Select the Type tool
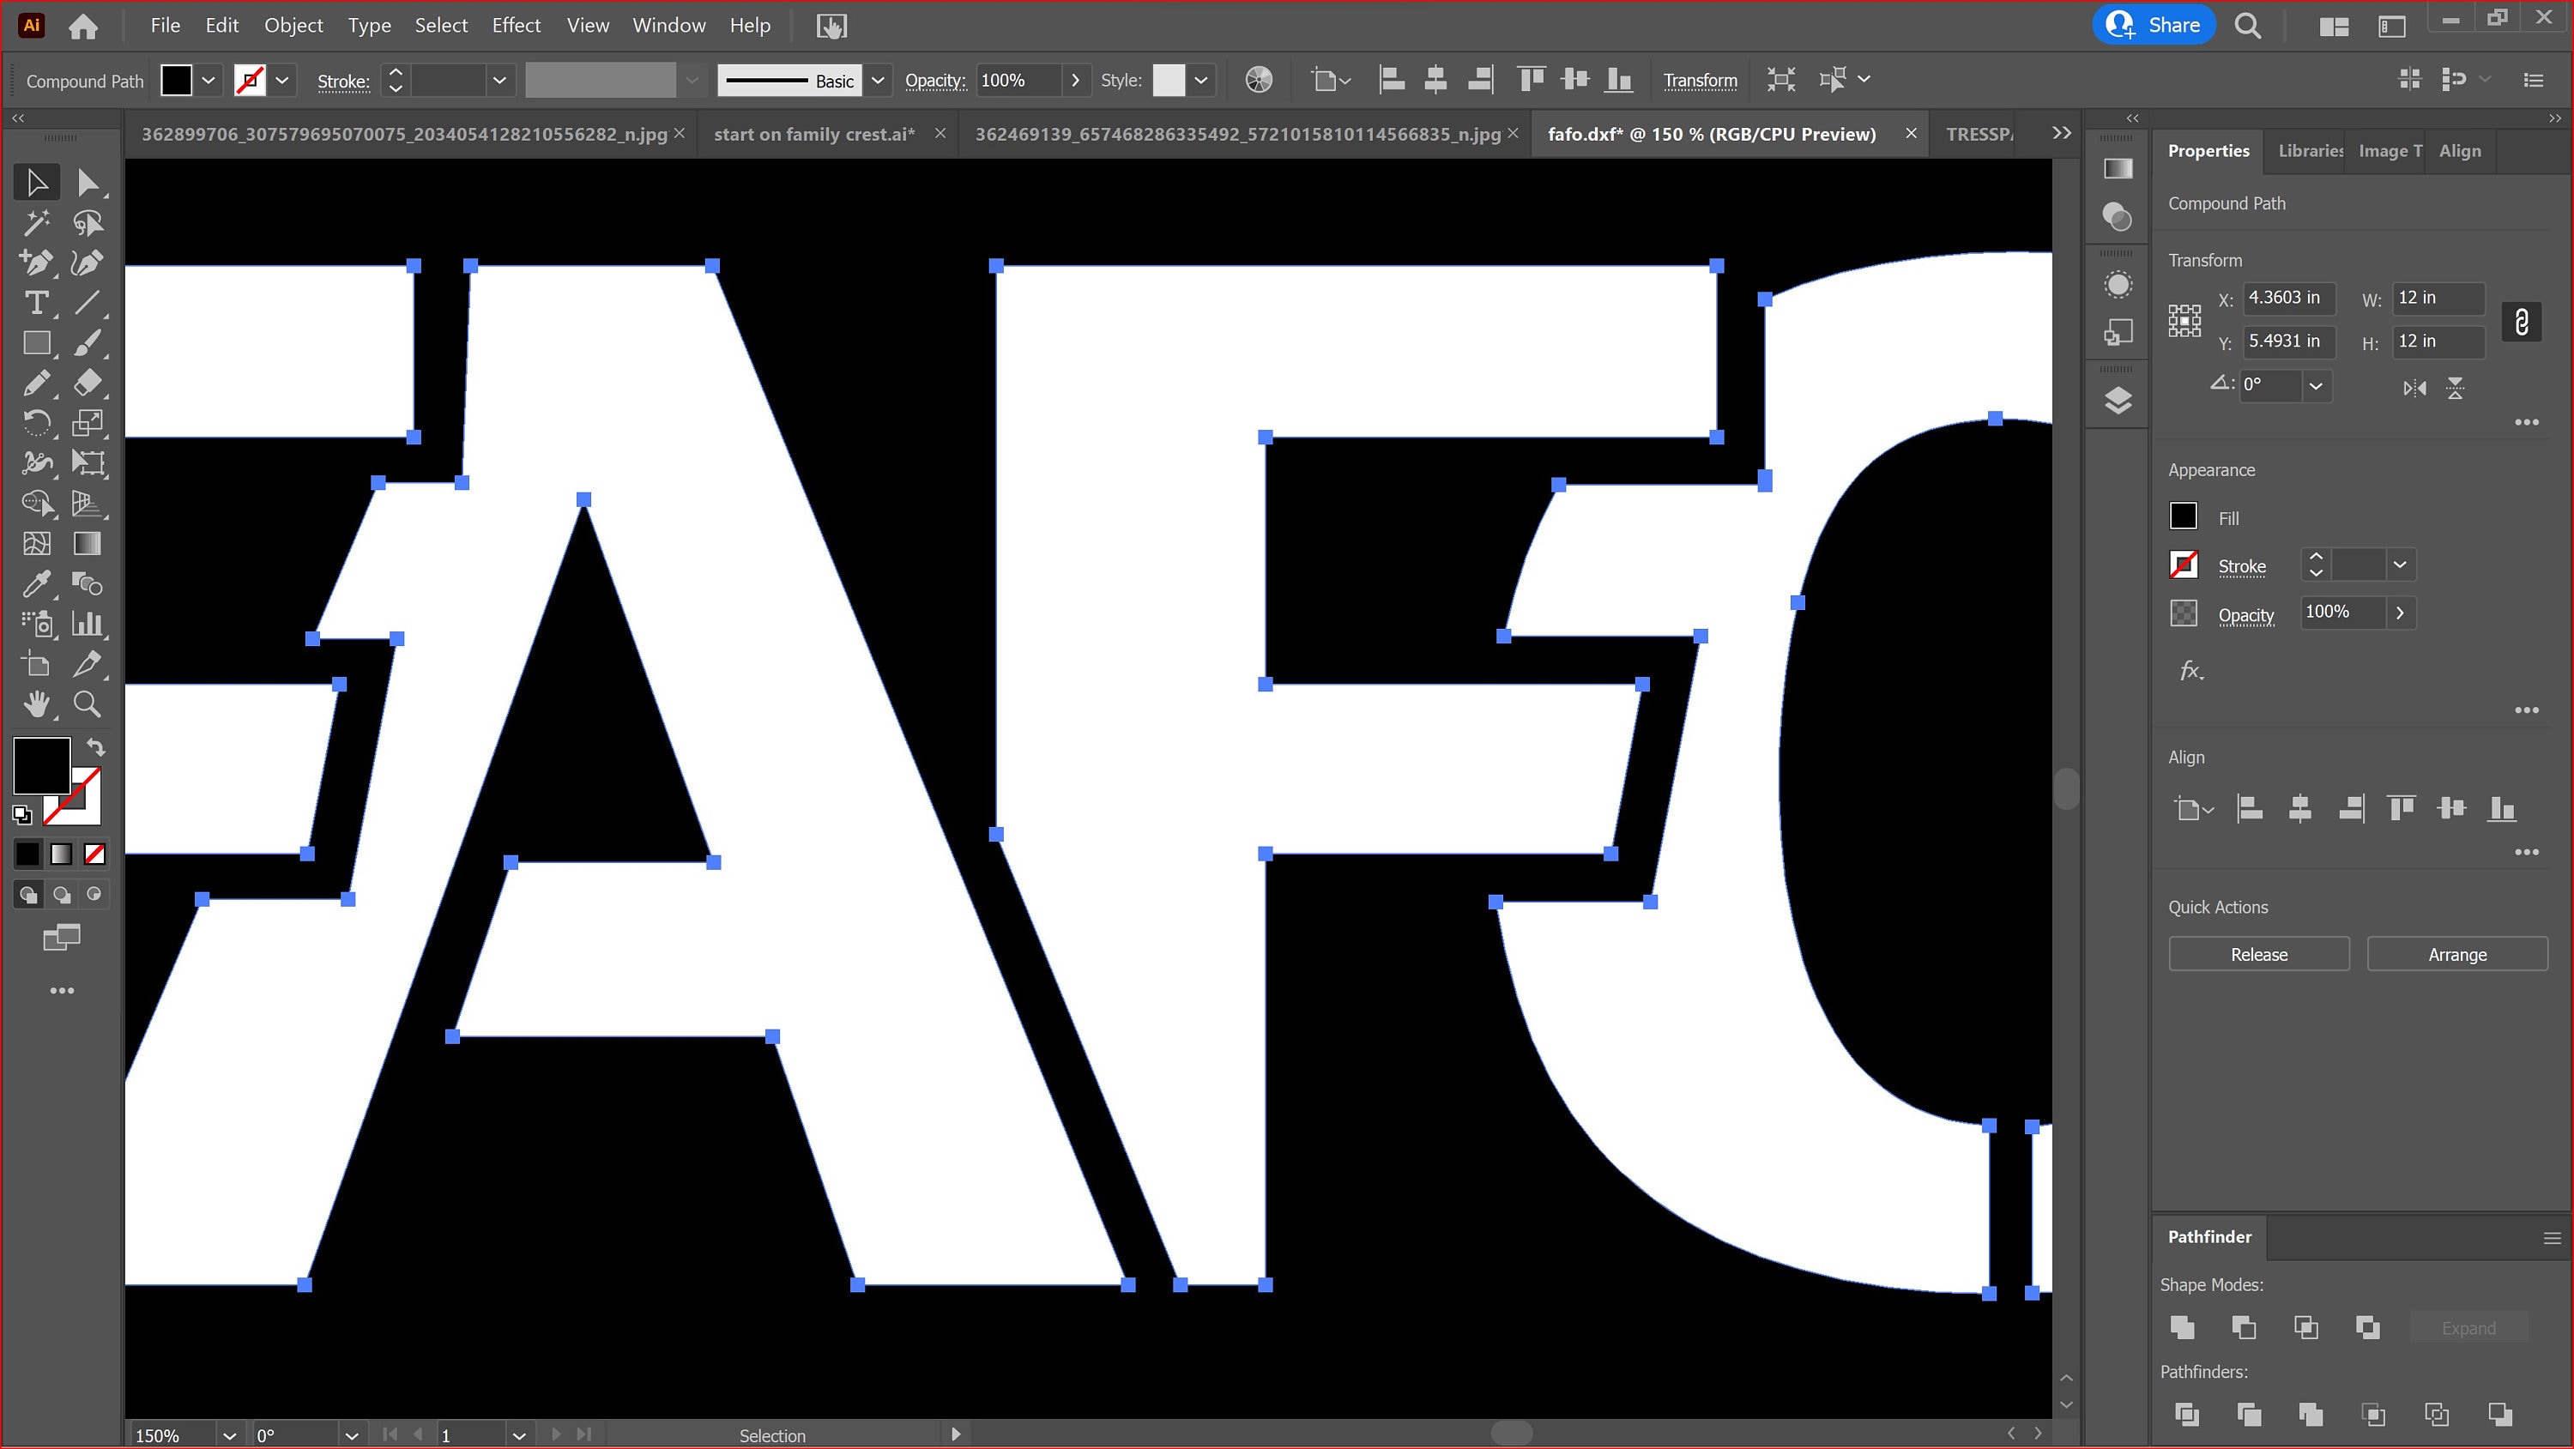Screen dimensions: 2574x1449 [x=36, y=303]
